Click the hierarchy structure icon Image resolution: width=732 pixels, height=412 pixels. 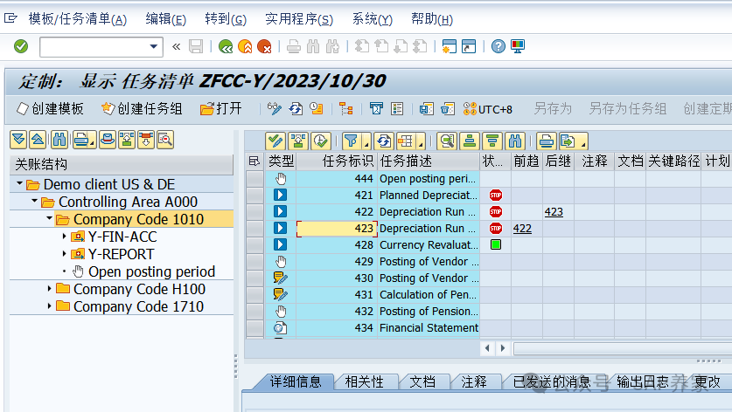click(x=346, y=108)
